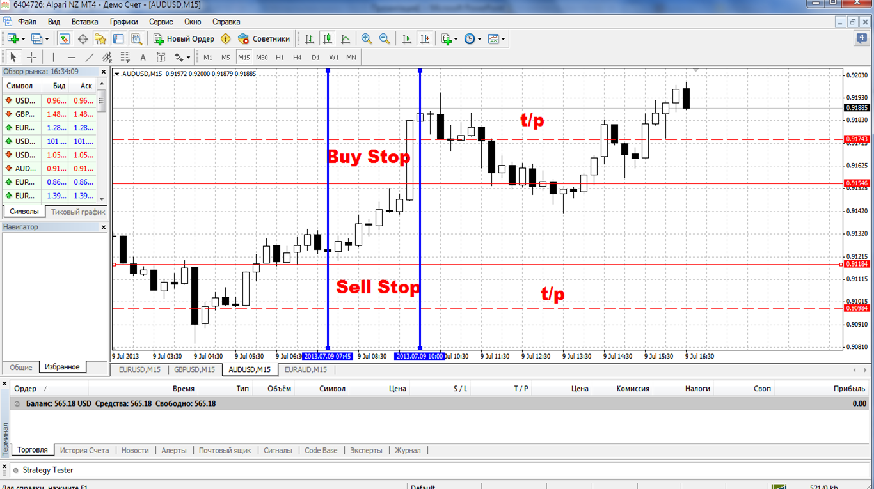Open the Файл menu

click(28, 22)
